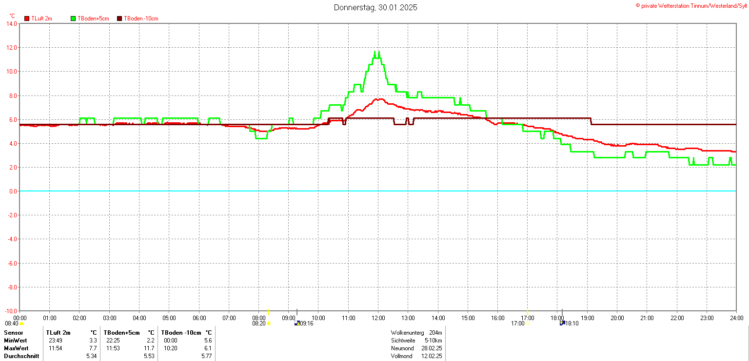Click the MaxWert row label
Image resolution: width=749 pixels, height=361 pixels.
pos(16,348)
